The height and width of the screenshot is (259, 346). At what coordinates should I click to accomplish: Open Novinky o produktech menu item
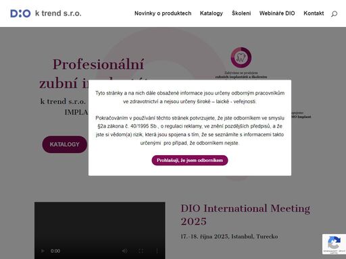pos(163,13)
